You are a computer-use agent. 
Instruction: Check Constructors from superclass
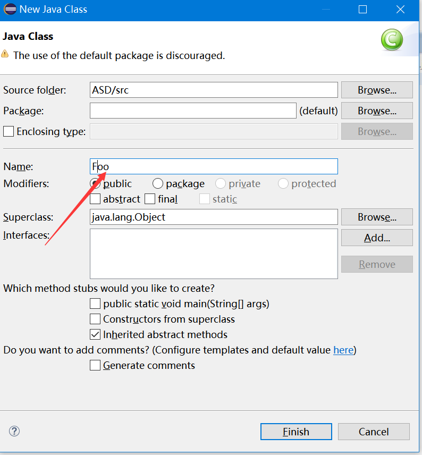click(95, 319)
